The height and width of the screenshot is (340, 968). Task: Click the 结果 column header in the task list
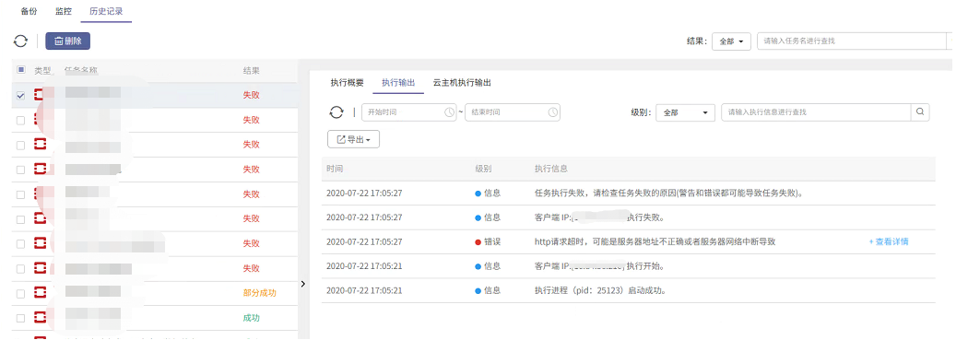point(252,71)
